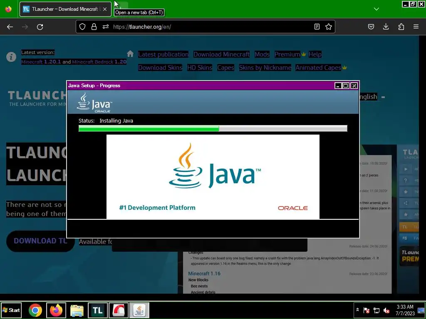Open the Download Minecraft menu link

(221, 54)
